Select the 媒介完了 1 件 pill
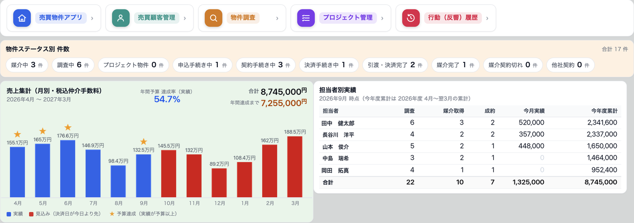Image resolution: width=634 pixels, height=223 pixels. point(456,65)
